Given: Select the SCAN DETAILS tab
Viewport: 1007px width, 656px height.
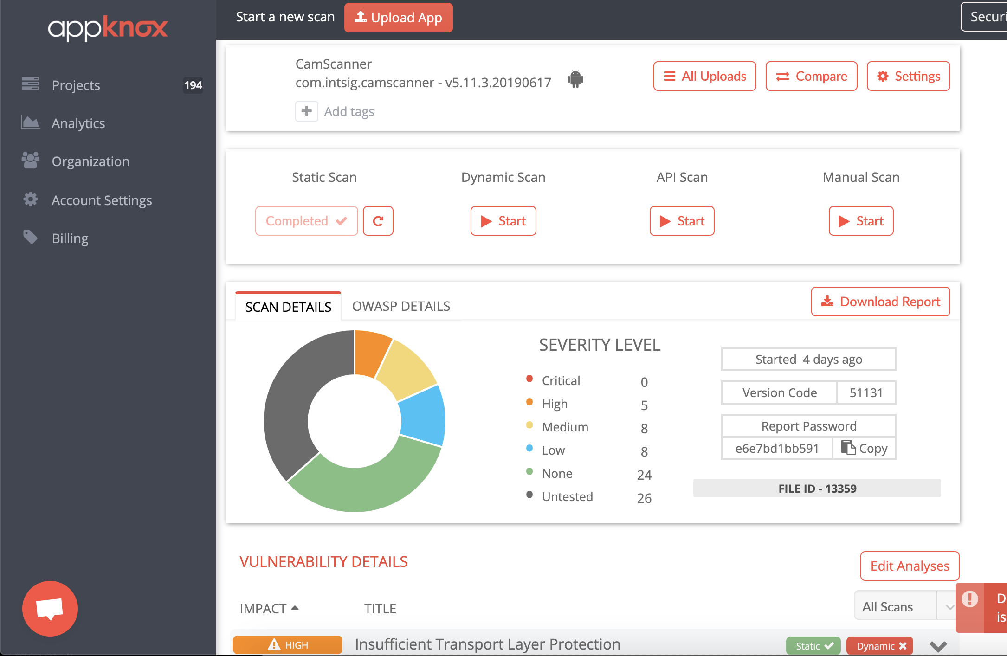Looking at the screenshot, I should [x=288, y=307].
